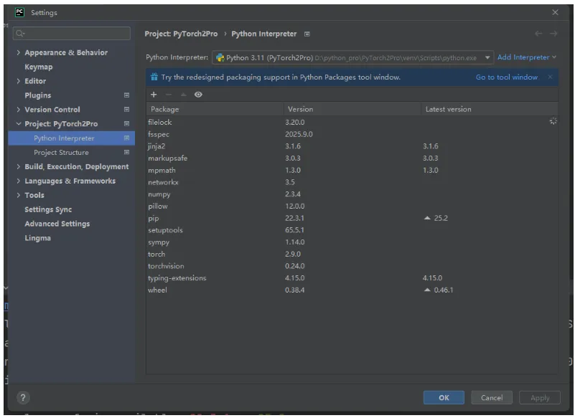Click the project-level icon beside Project Structure
This screenshot has width=575, height=418.
pos(126,153)
